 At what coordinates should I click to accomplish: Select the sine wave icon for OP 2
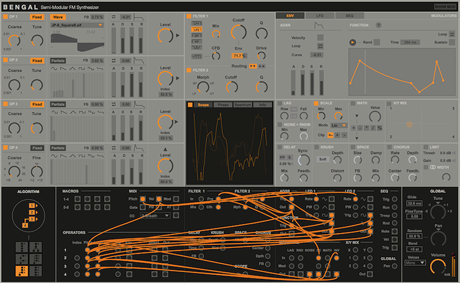54,68
